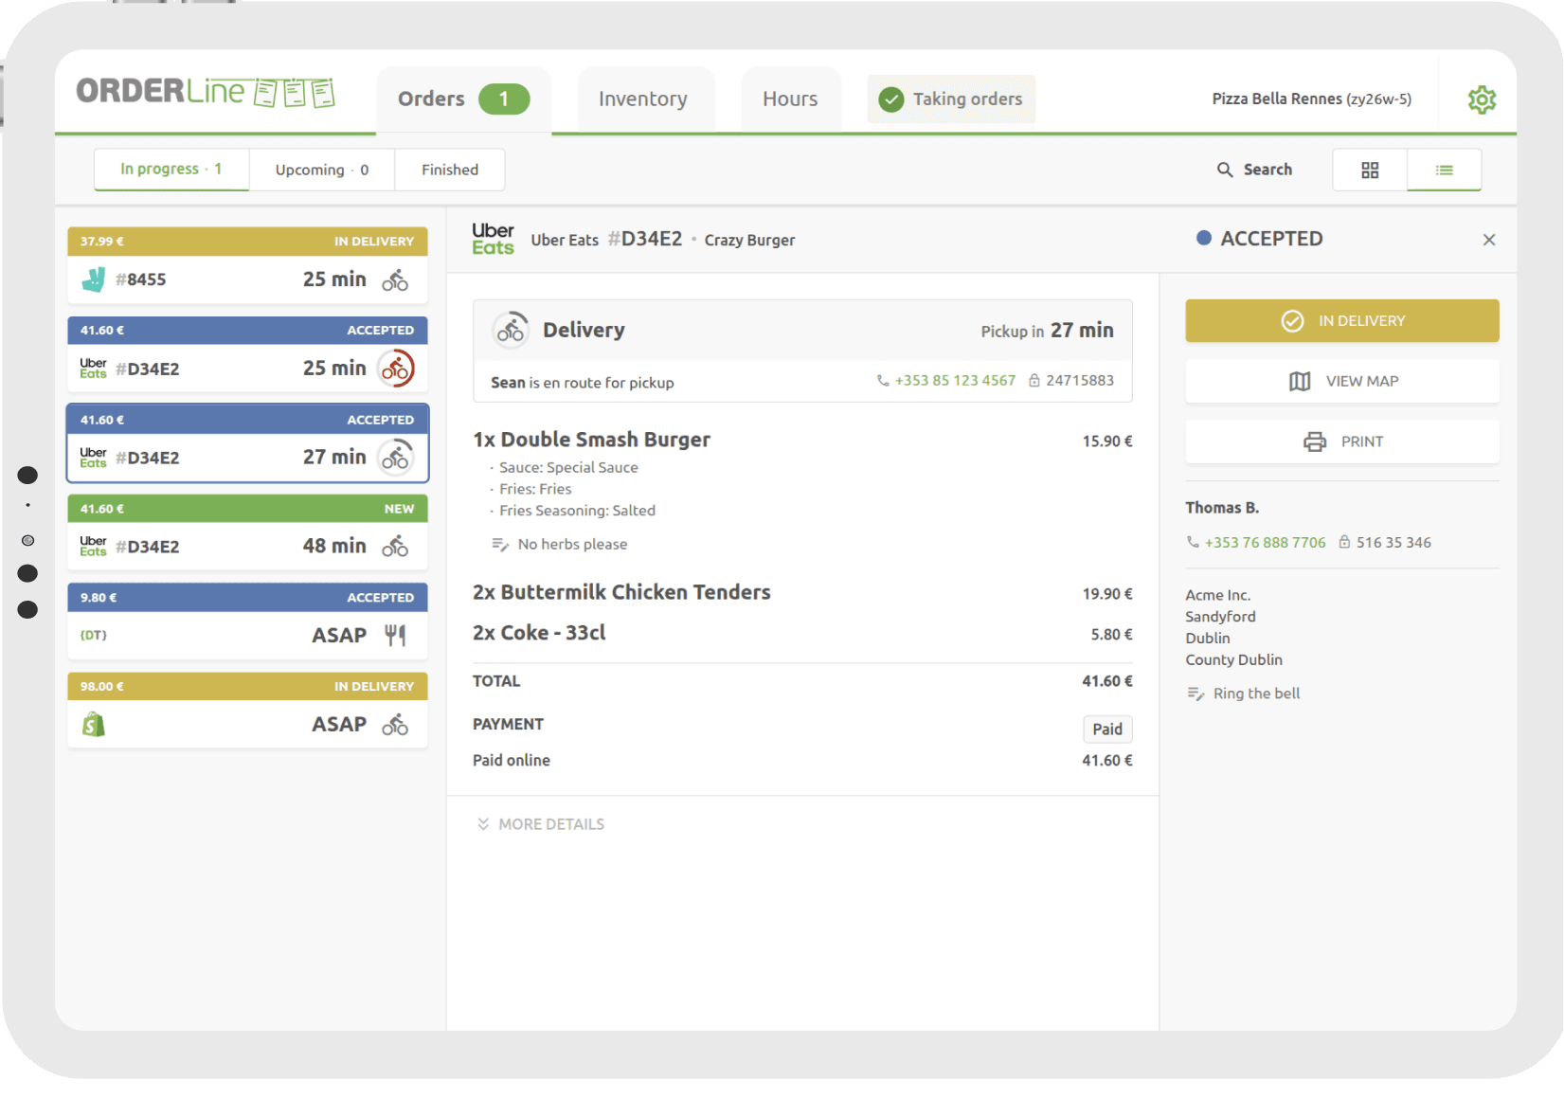The image size is (1564, 1099).
Task: Open the Inventory tab
Action: coord(643,99)
